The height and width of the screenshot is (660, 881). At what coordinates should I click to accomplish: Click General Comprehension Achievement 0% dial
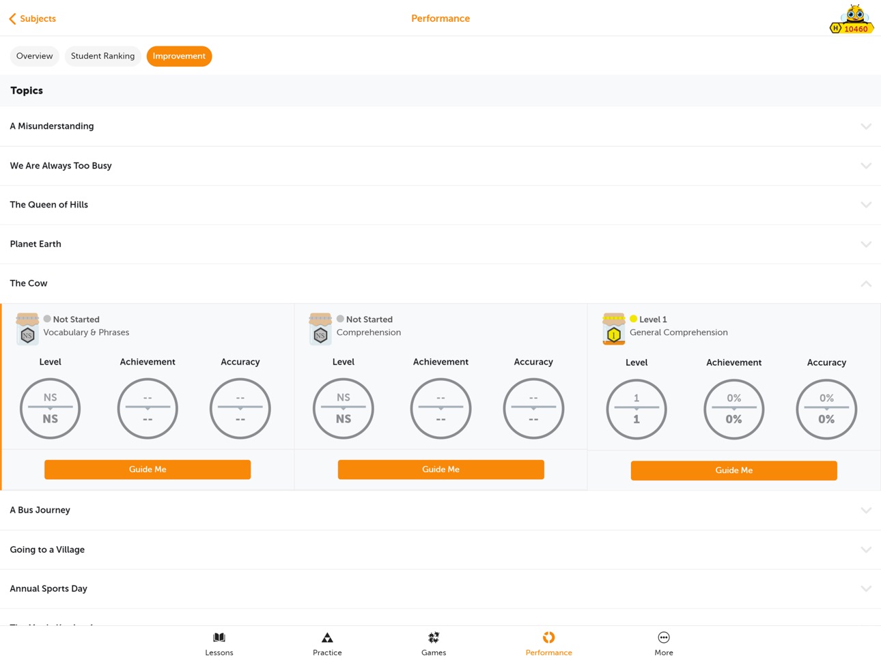[734, 409]
